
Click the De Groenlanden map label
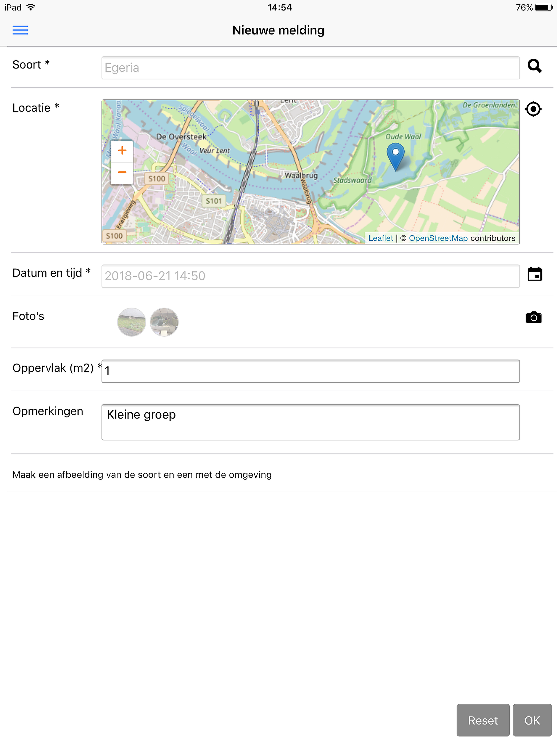coord(488,105)
